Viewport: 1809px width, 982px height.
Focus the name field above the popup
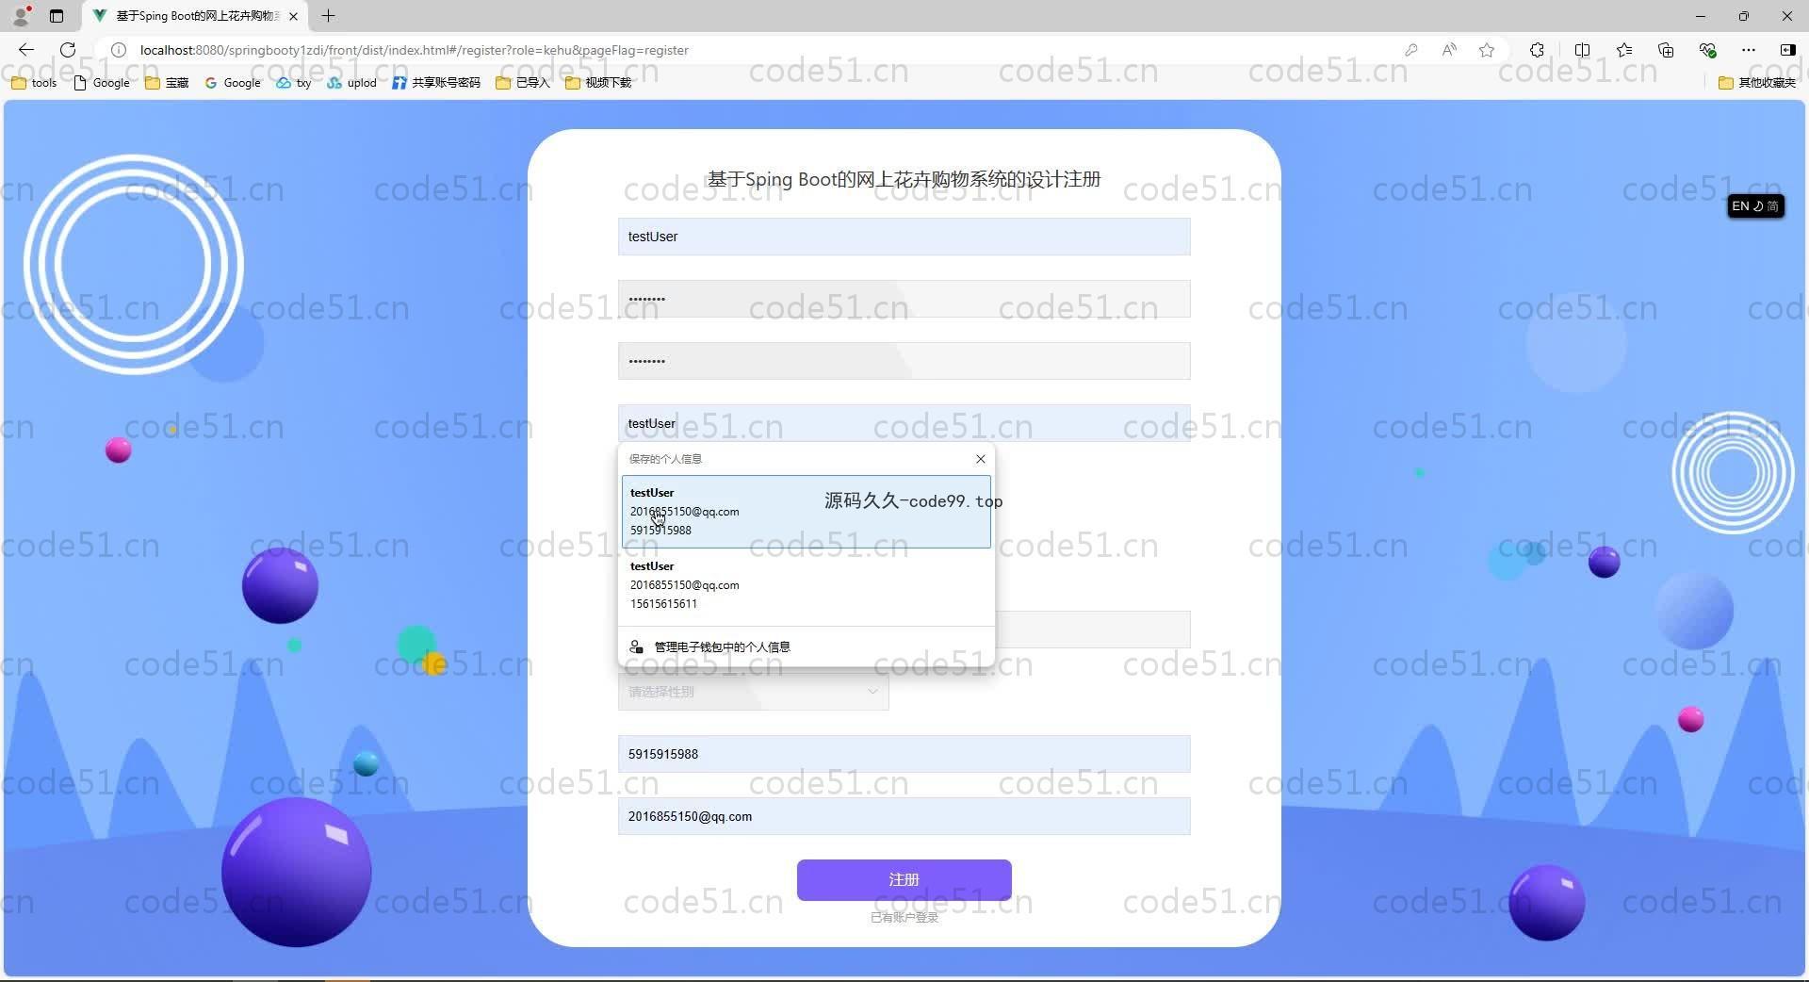[x=904, y=423]
